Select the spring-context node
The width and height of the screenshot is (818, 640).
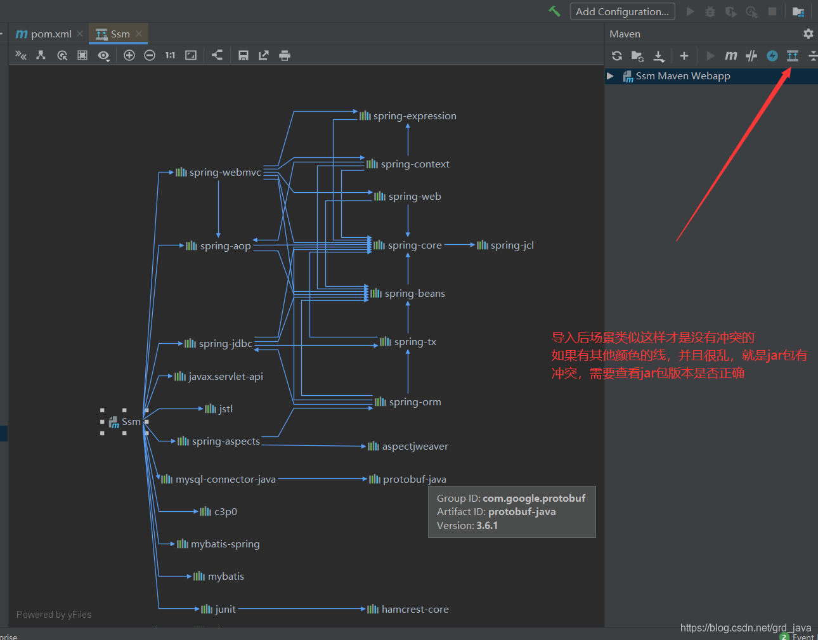[x=408, y=164]
